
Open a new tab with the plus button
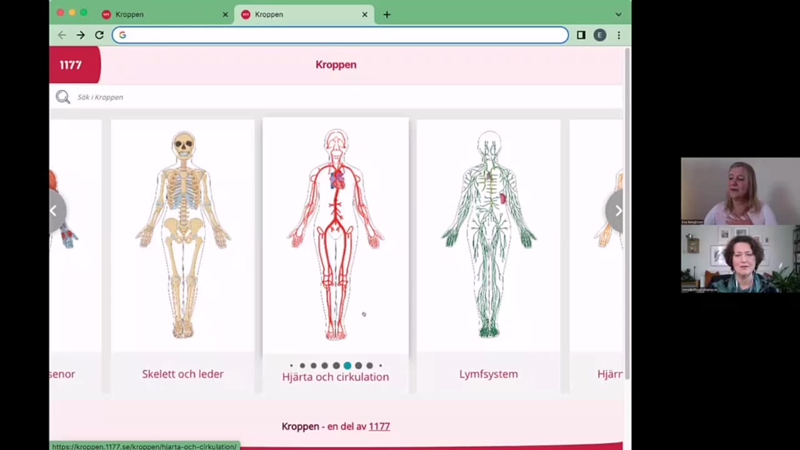click(x=387, y=14)
